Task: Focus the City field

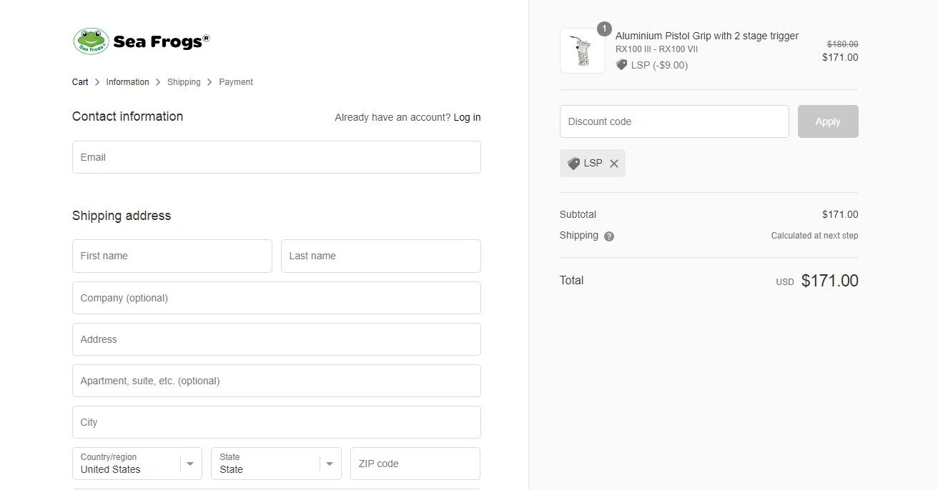Action: [x=277, y=422]
